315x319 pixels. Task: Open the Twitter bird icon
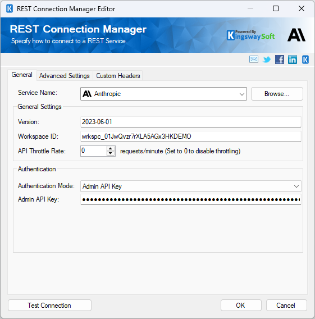pos(267,60)
